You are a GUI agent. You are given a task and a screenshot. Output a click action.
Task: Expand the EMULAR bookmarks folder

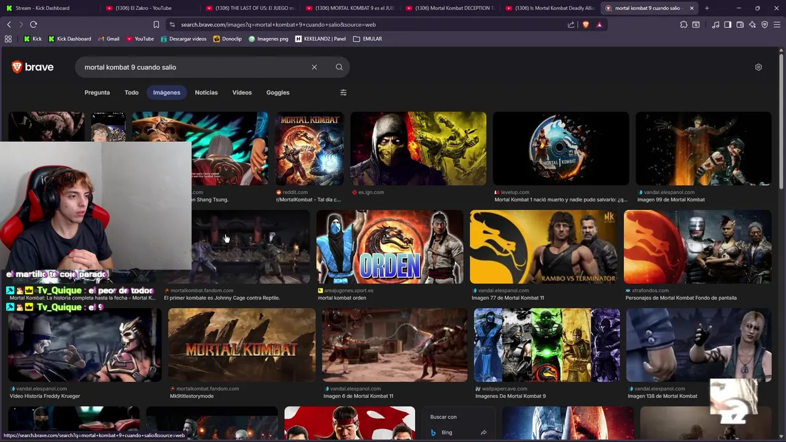click(368, 39)
